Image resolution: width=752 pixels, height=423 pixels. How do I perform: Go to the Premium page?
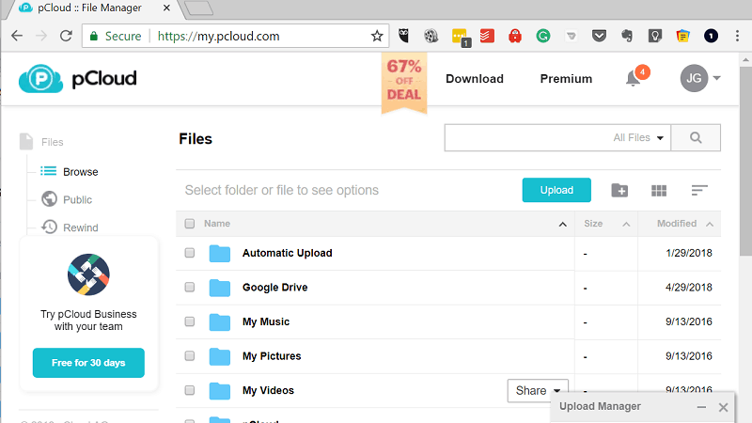(x=566, y=79)
